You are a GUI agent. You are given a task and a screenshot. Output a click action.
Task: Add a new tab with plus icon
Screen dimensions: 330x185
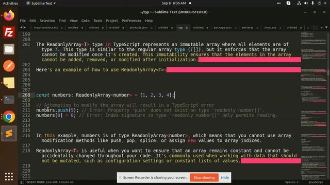click(322, 27)
